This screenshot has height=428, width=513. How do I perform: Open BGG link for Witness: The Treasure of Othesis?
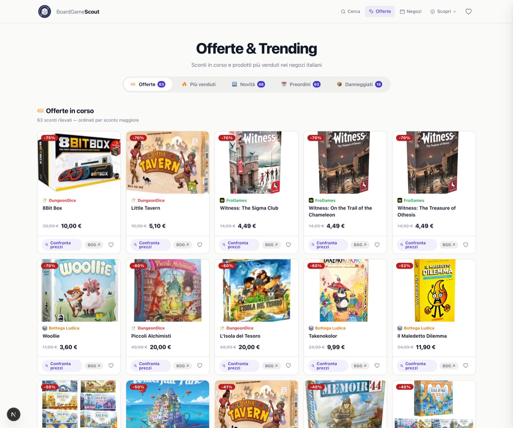pyautogui.click(x=449, y=245)
